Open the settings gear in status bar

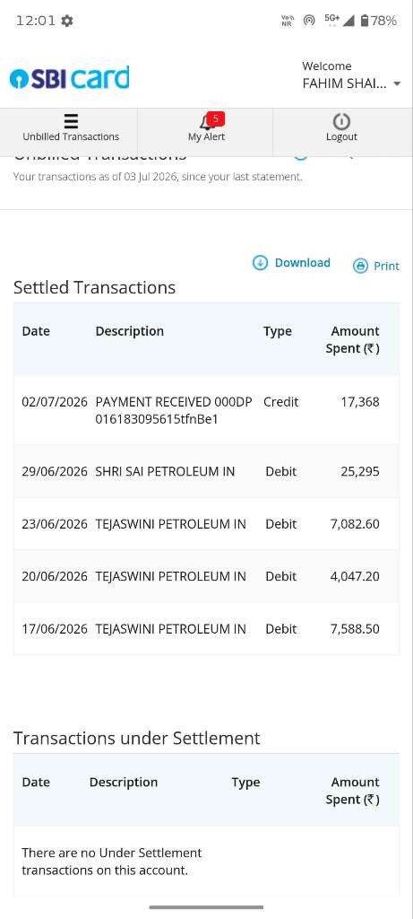(x=67, y=22)
